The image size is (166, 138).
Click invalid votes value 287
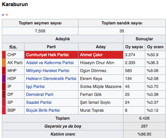pyautogui.click(x=144, y=126)
